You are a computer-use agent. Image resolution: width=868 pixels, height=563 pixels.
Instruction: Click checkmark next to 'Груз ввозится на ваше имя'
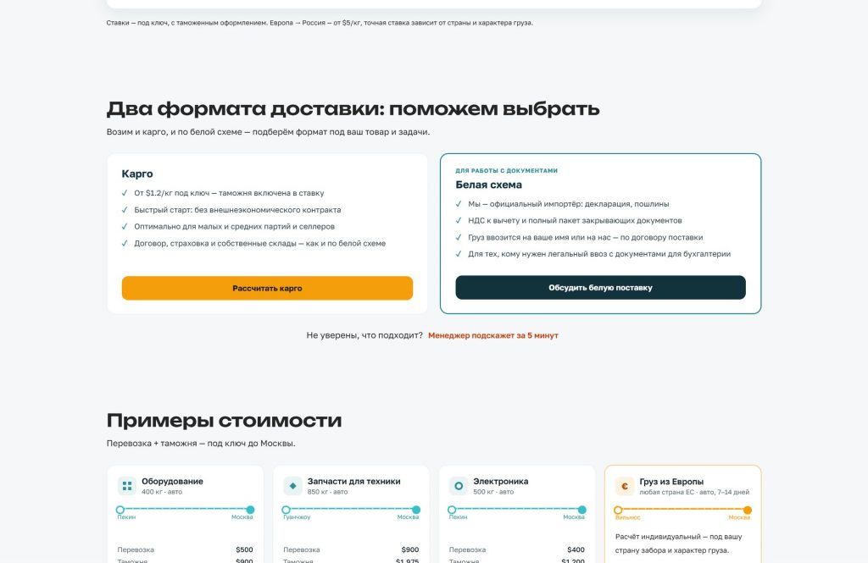(459, 237)
